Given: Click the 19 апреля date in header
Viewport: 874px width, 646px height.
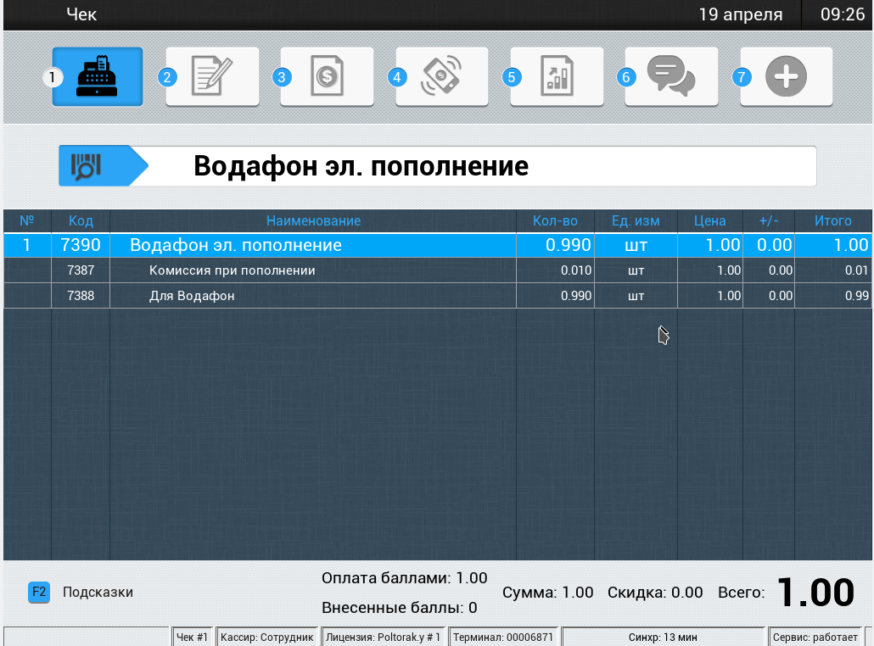Looking at the screenshot, I should [x=741, y=14].
